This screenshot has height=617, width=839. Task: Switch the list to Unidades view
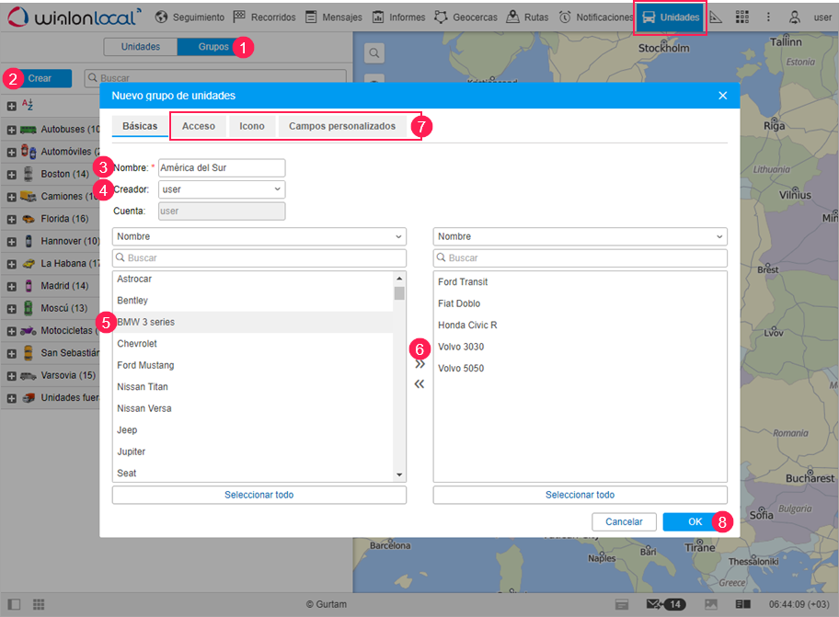[x=140, y=47]
